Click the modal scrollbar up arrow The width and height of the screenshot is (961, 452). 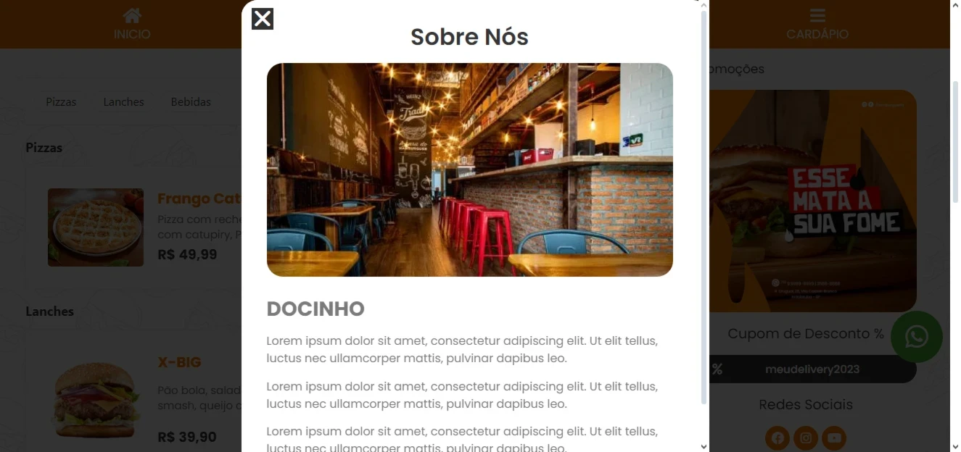[704, 5]
